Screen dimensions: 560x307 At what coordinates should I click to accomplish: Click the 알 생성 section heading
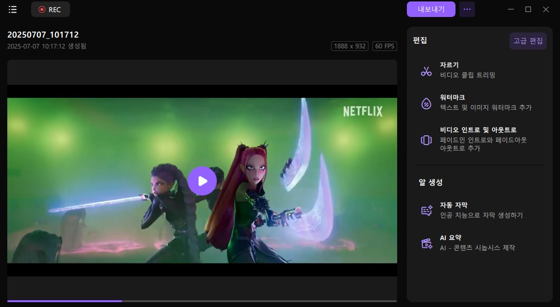point(431,182)
